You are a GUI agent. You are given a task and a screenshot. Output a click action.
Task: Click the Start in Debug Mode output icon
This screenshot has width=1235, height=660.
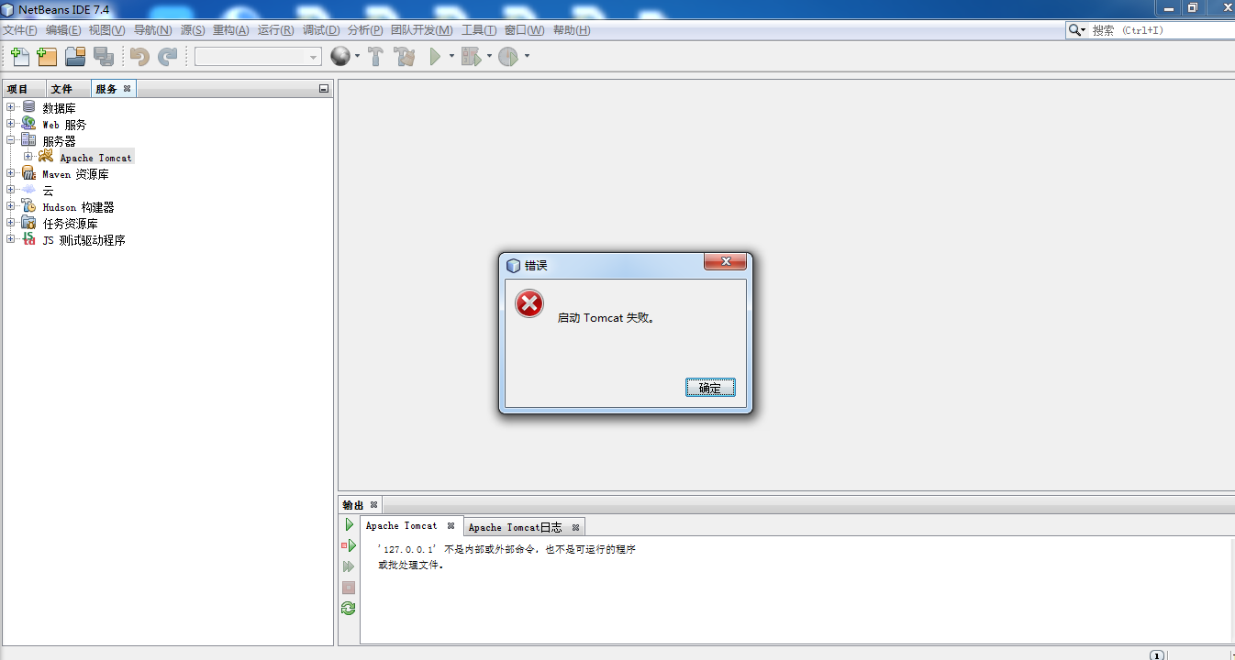[x=349, y=545]
